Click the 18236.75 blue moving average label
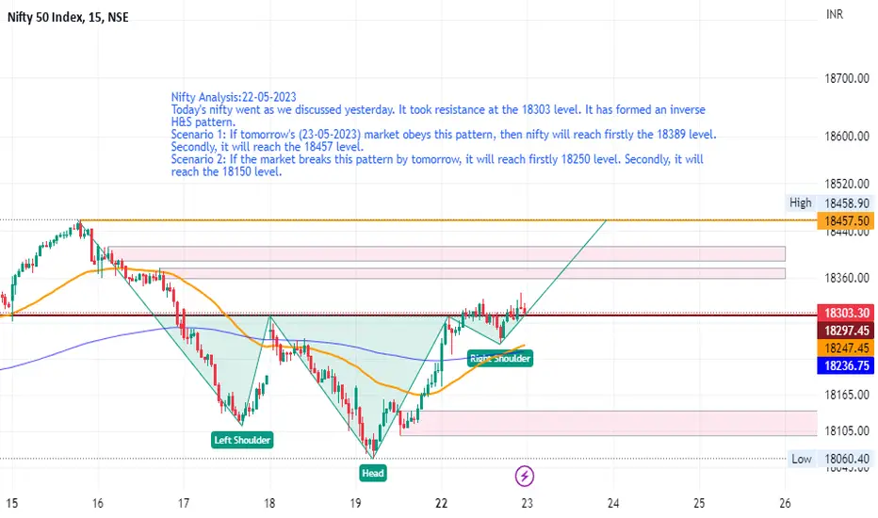The width and height of the screenshot is (878, 518). click(846, 365)
